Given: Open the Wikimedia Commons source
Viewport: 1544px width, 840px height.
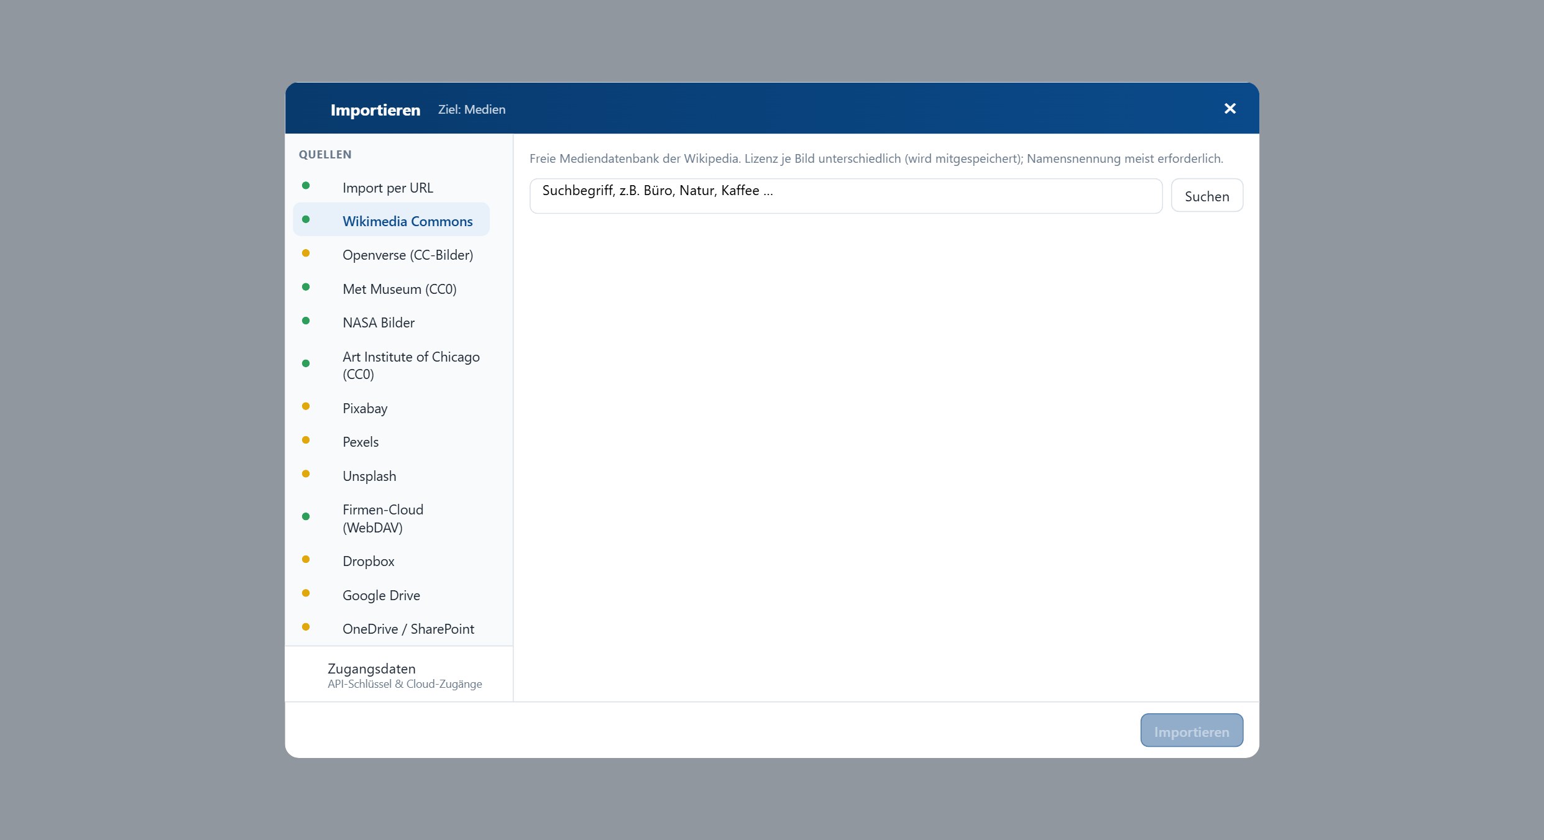Looking at the screenshot, I should [x=391, y=221].
